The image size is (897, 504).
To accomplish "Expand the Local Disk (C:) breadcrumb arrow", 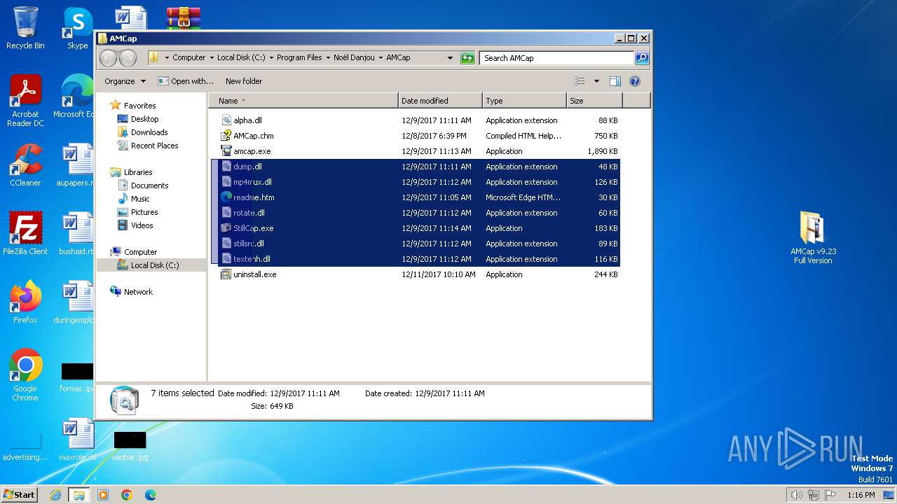I will click(271, 58).
